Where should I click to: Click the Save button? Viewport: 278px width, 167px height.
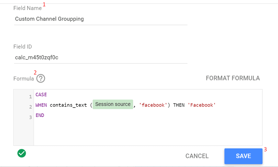coord(243,156)
